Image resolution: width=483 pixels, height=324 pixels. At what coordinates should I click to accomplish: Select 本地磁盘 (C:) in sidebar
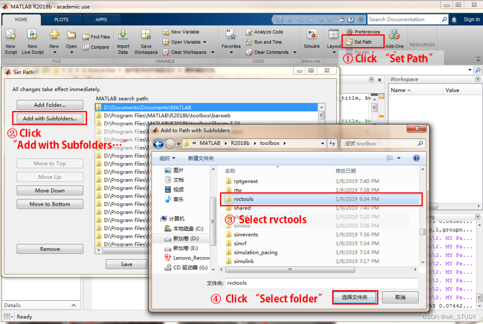click(184, 229)
